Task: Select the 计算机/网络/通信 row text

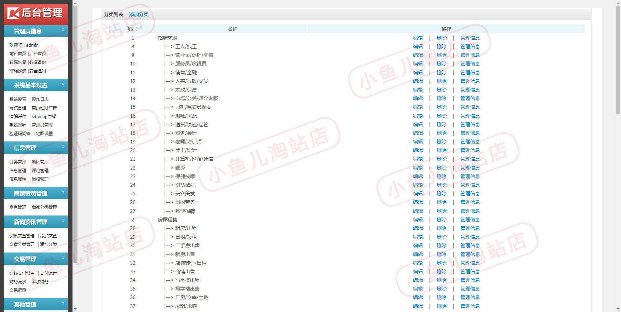Action: (194, 159)
